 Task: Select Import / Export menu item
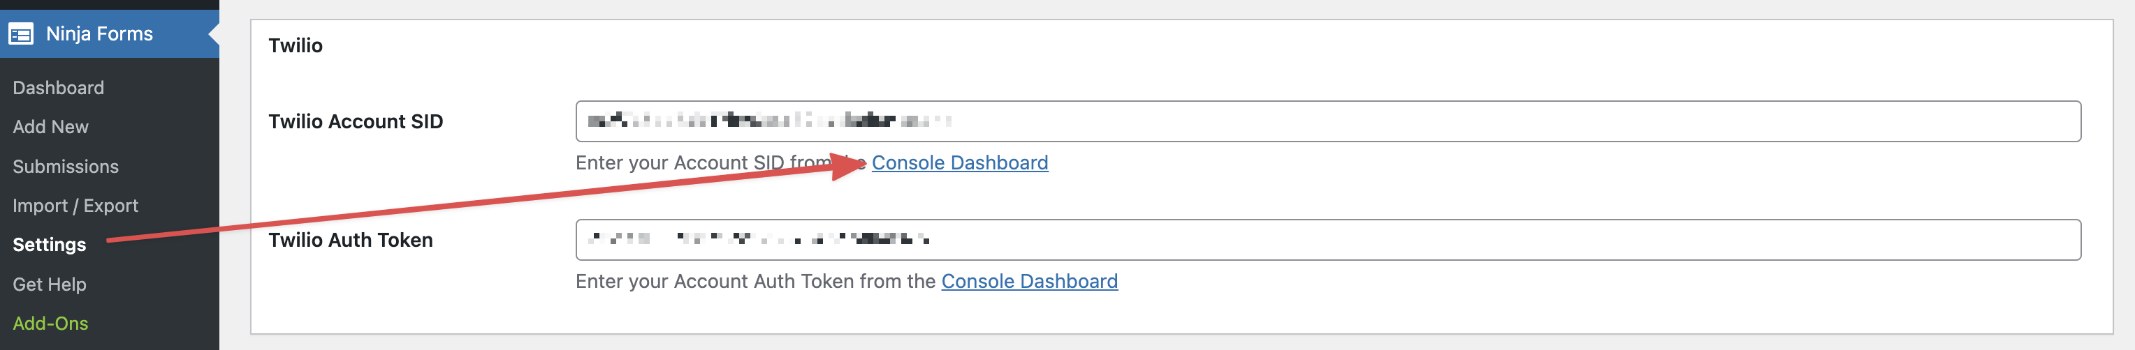coord(75,205)
